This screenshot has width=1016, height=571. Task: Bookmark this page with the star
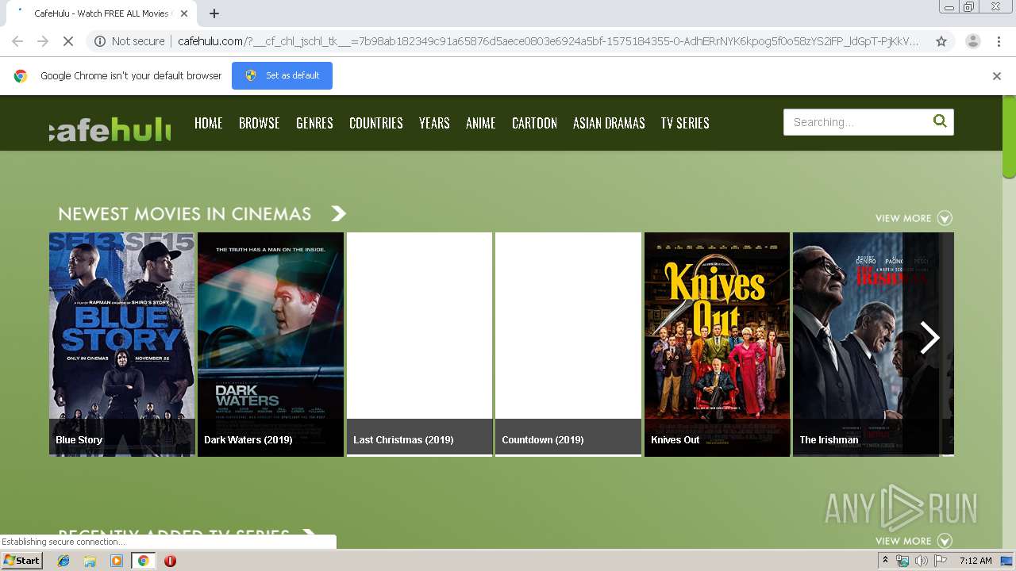click(x=941, y=41)
